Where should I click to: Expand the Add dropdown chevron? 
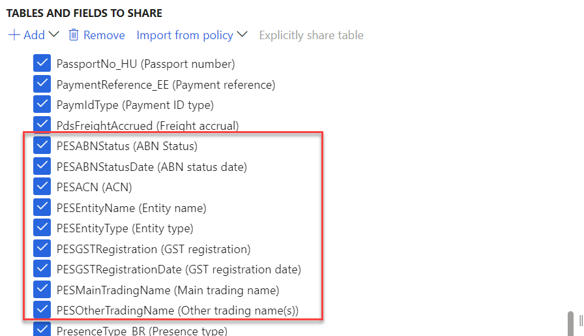54,35
